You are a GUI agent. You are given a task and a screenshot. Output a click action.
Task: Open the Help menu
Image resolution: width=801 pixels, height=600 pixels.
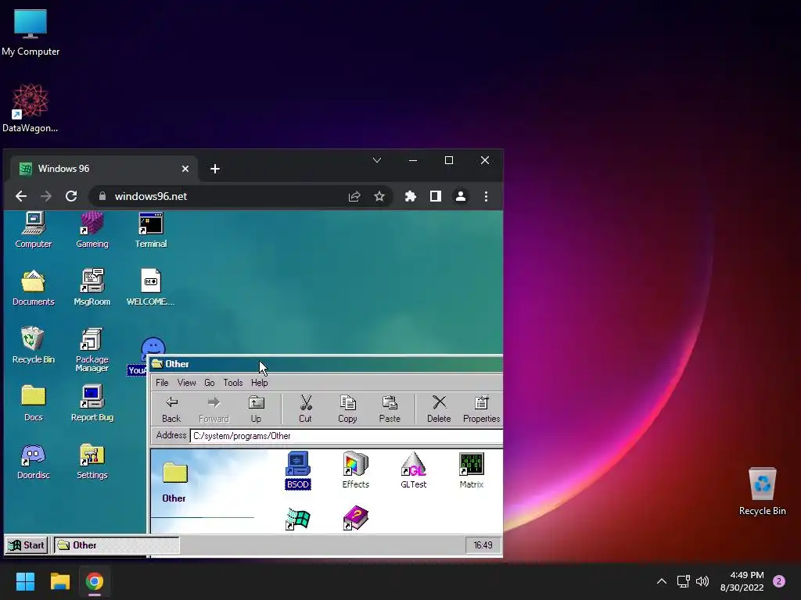260,383
